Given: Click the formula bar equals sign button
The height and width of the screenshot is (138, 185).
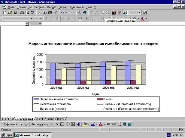Looking at the screenshot, I should (40, 24).
